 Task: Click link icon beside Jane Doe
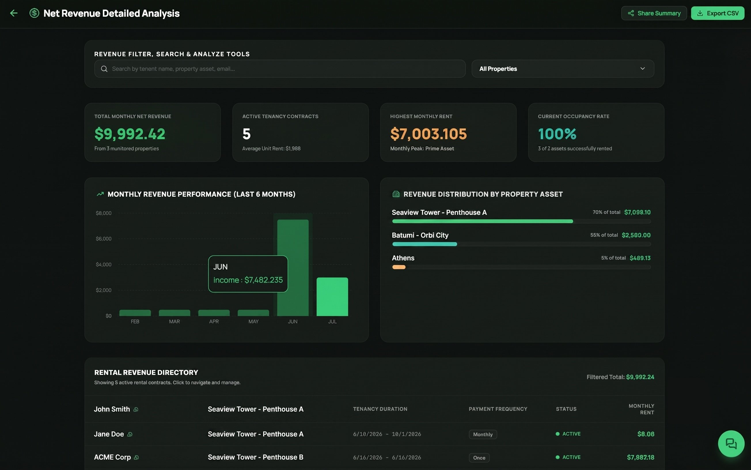[130, 434]
